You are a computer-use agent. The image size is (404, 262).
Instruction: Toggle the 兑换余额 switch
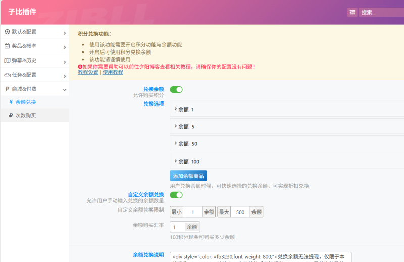click(176, 90)
